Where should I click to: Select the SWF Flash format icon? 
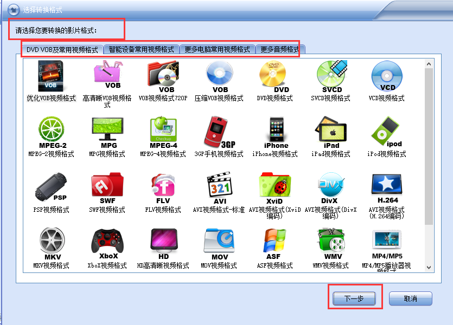tap(107, 188)
